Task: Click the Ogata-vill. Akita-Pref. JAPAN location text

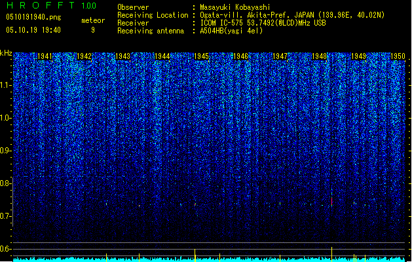Action: [x=292, y=15]
